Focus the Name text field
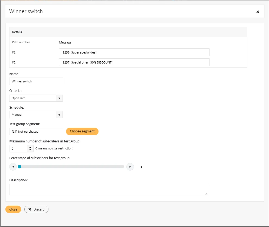The width and height of the screenshot is (269, 227). (36, 81)
